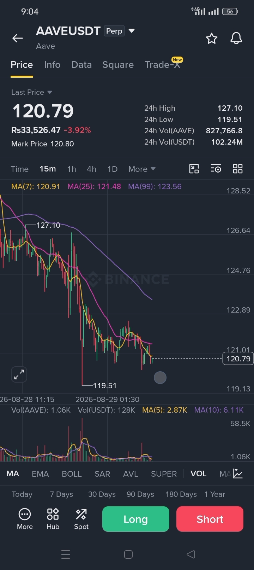Click the 120.79 current price label
254x570 pixels.
pyautogui.click(x=238, y=359)
